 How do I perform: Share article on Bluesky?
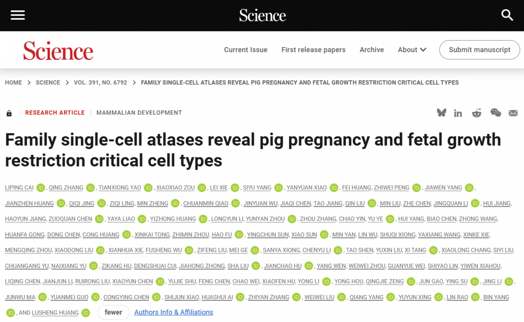coord(441,113)
